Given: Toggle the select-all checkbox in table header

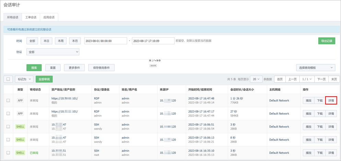Looking at the screenshot, I should click(x=8, y=79).
